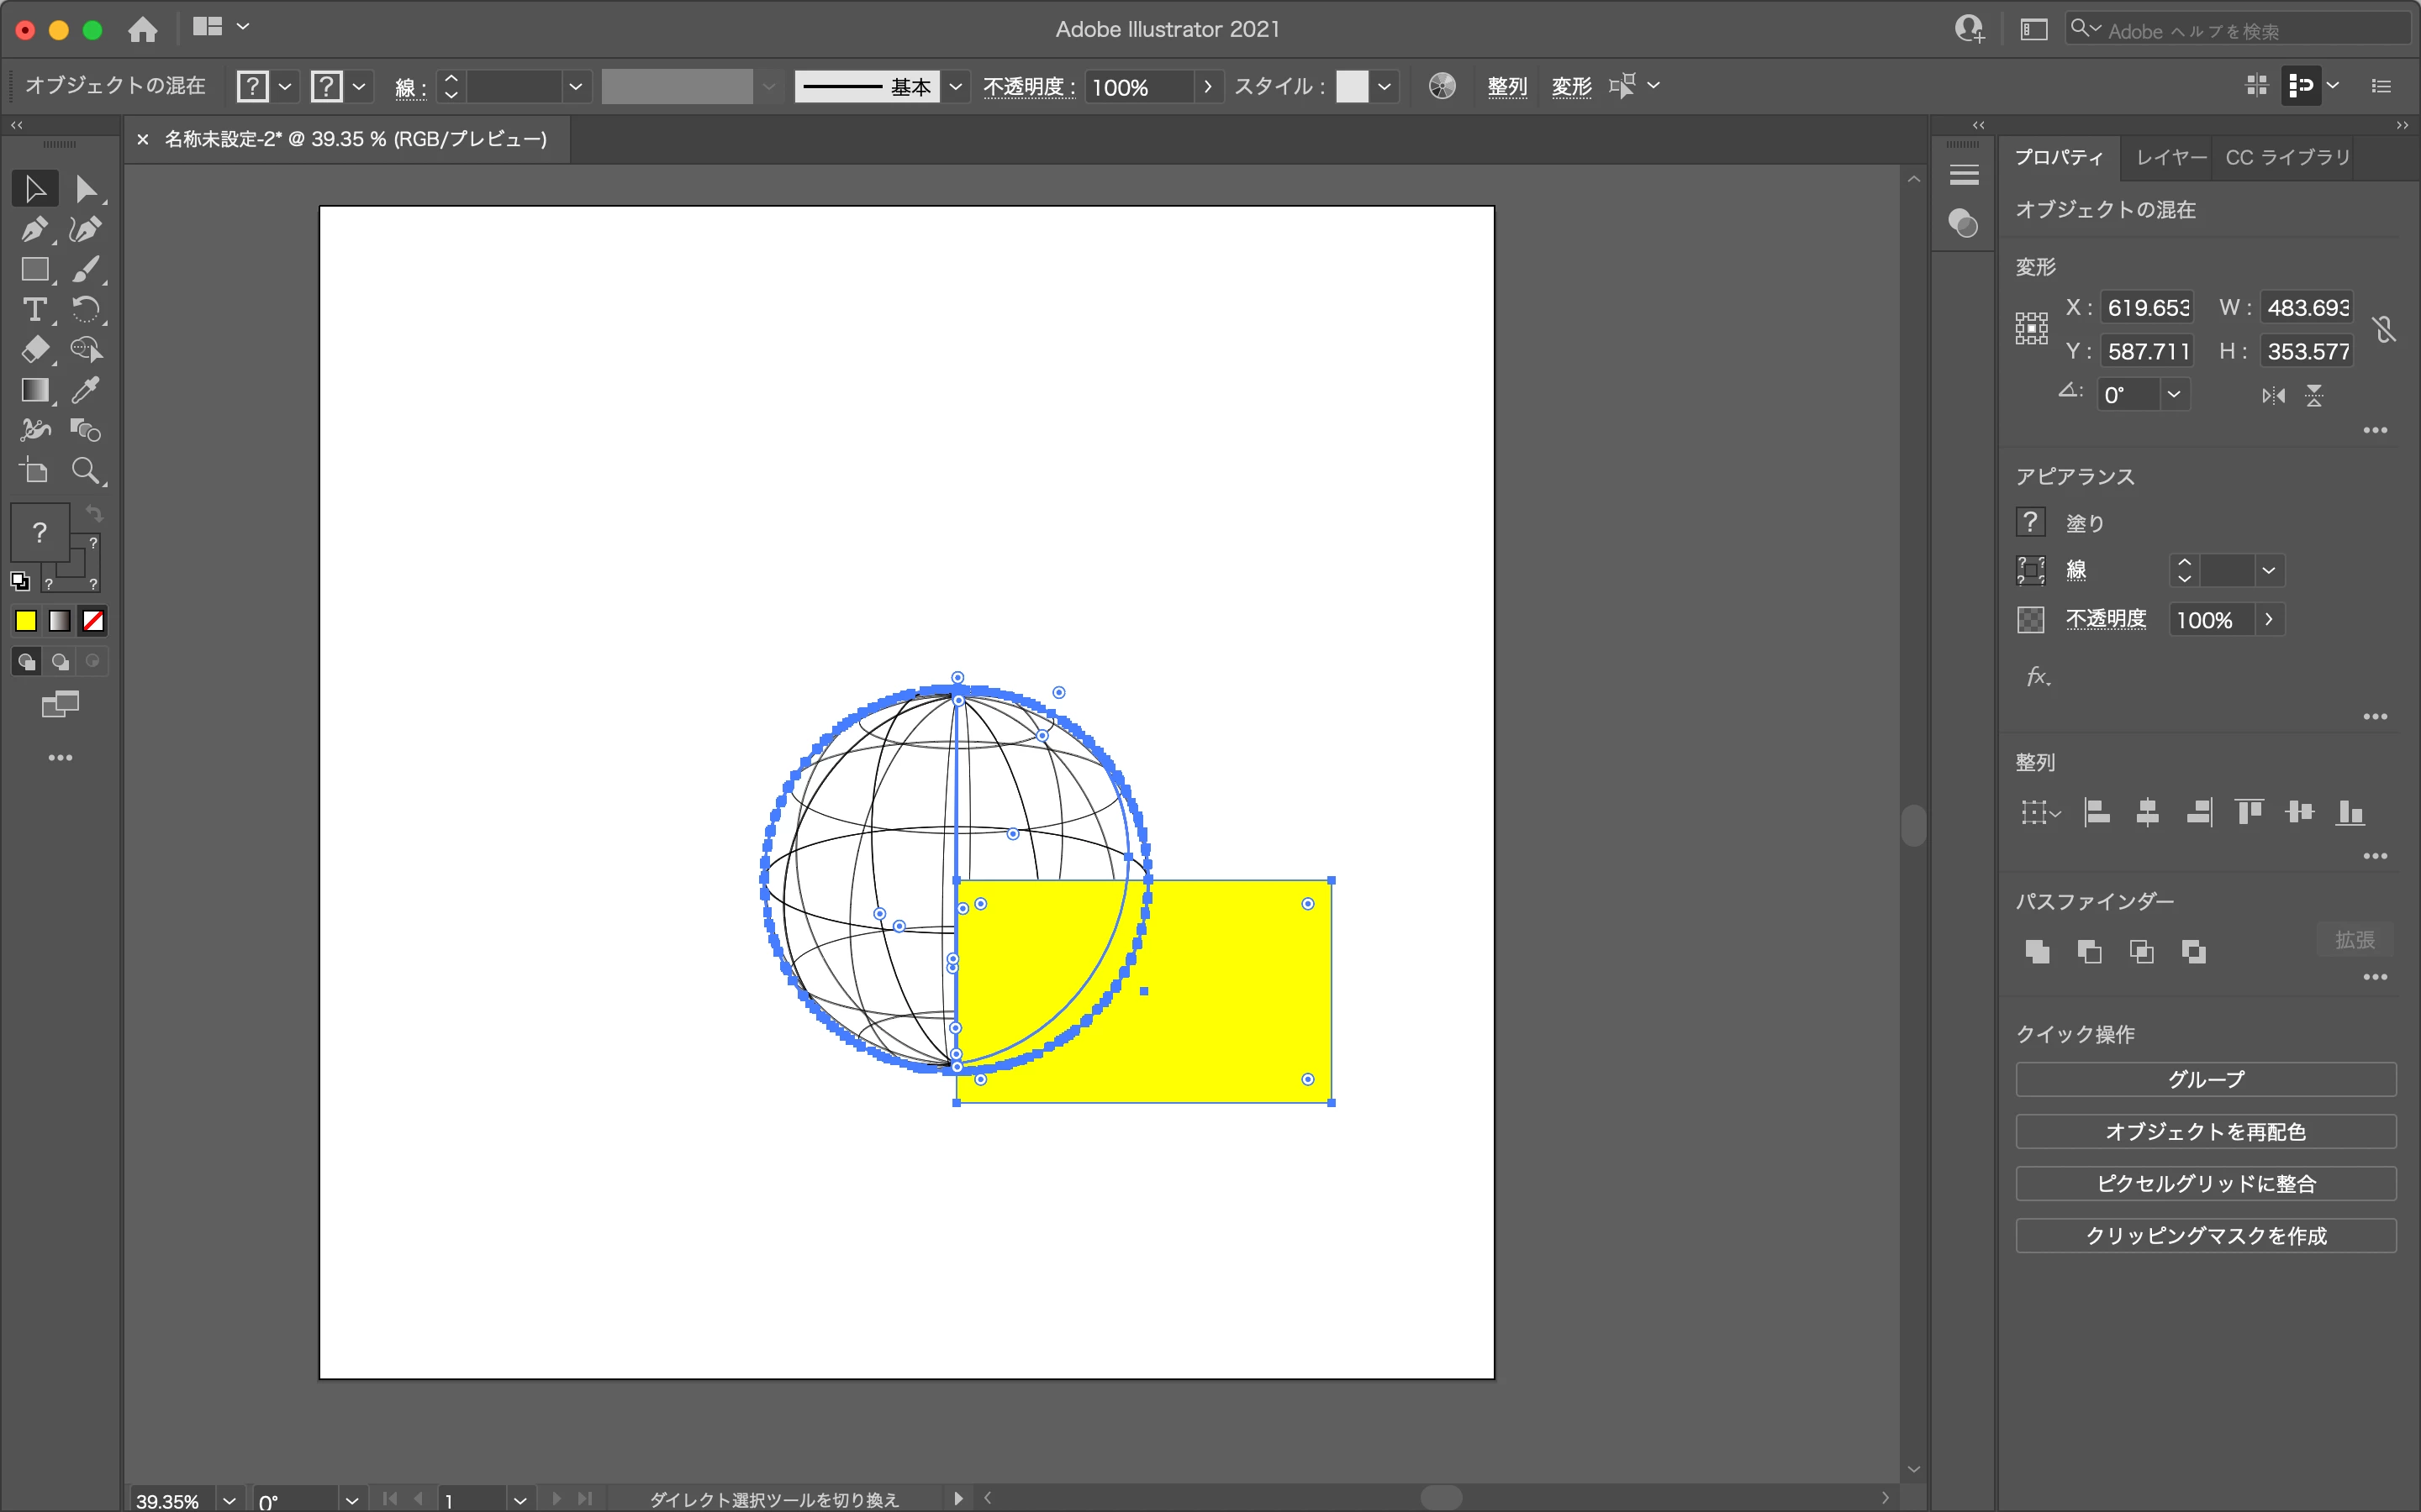Select the Pen tool

pyautogui.click(x=34, y=230)
